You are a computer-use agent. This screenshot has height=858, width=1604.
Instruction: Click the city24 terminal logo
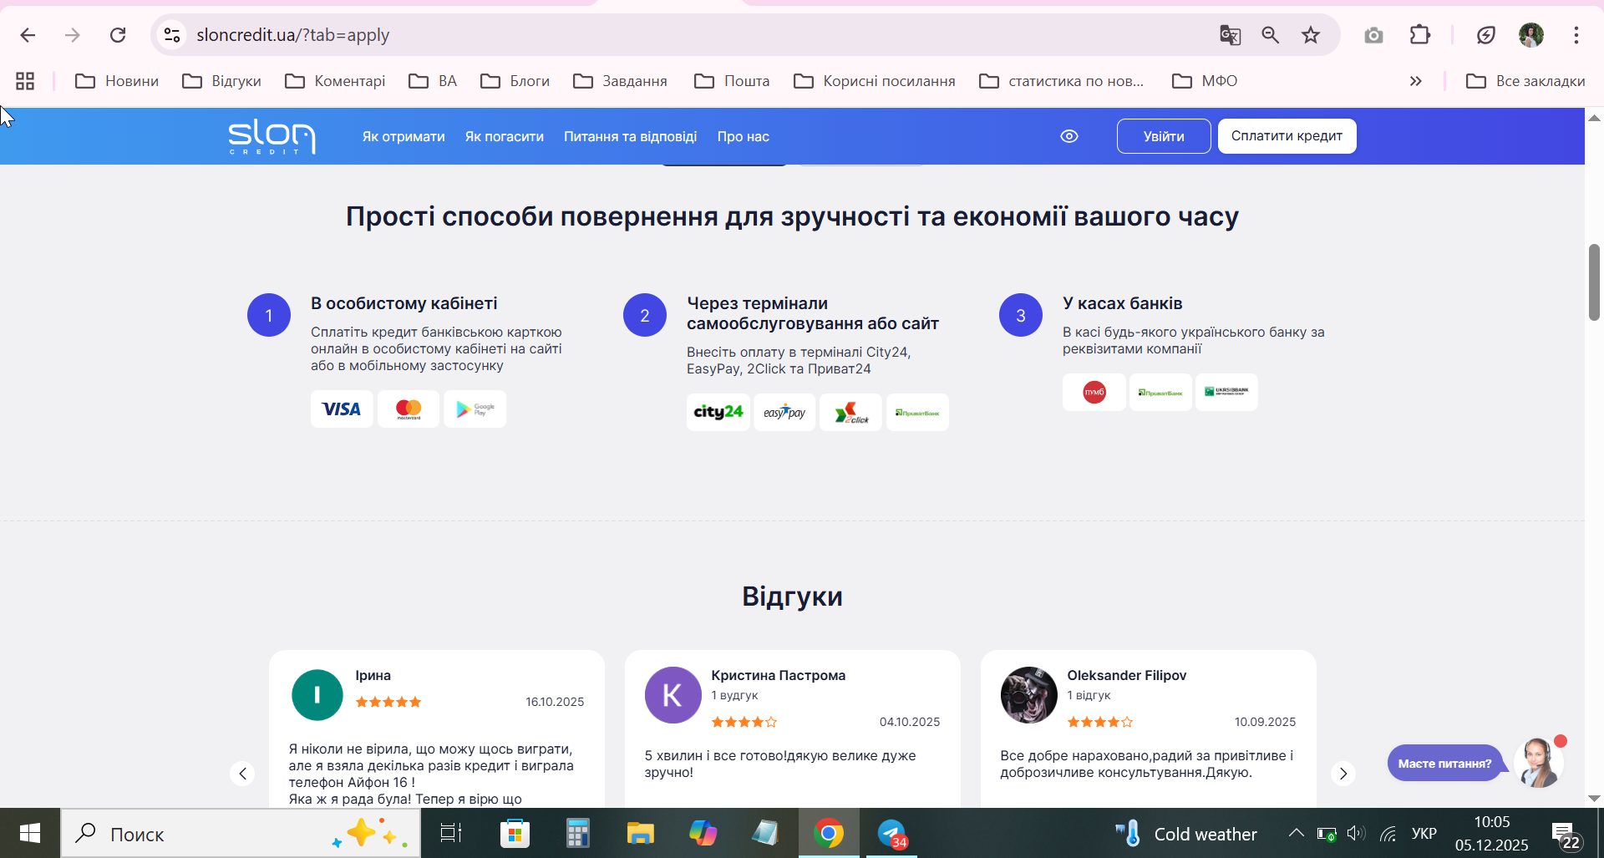click(718, 412)
